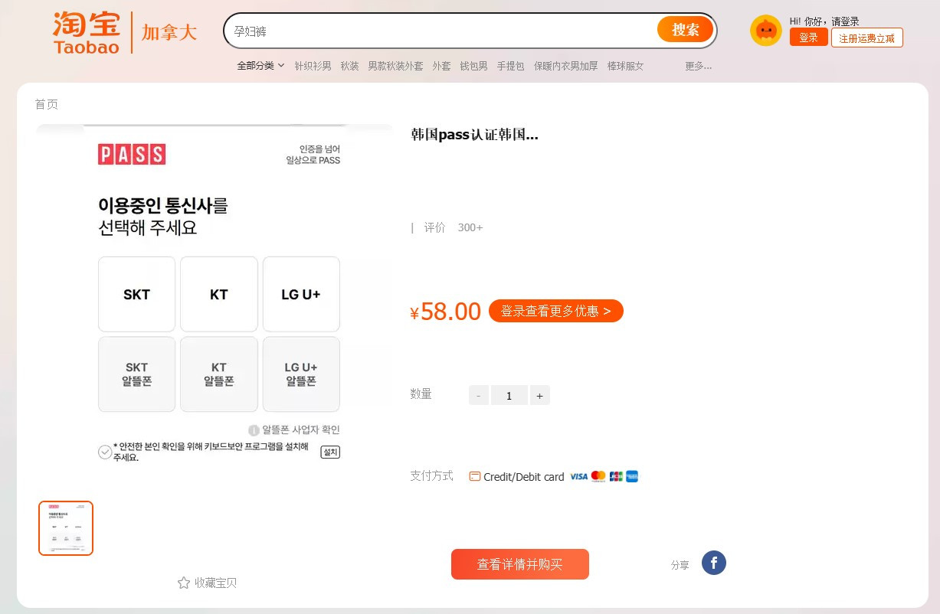Image resolution: width=940 pixels, height=614 pixels.
Task: Share the item via Facebook icon
Action: coord(713,563)
